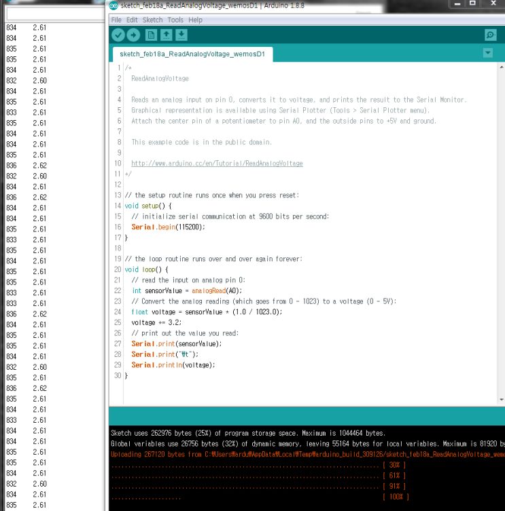The height and width of the screenshot is (511, 505).
Task: Open the Serial Monitor magnifier icon
Action: click(490, 35)
